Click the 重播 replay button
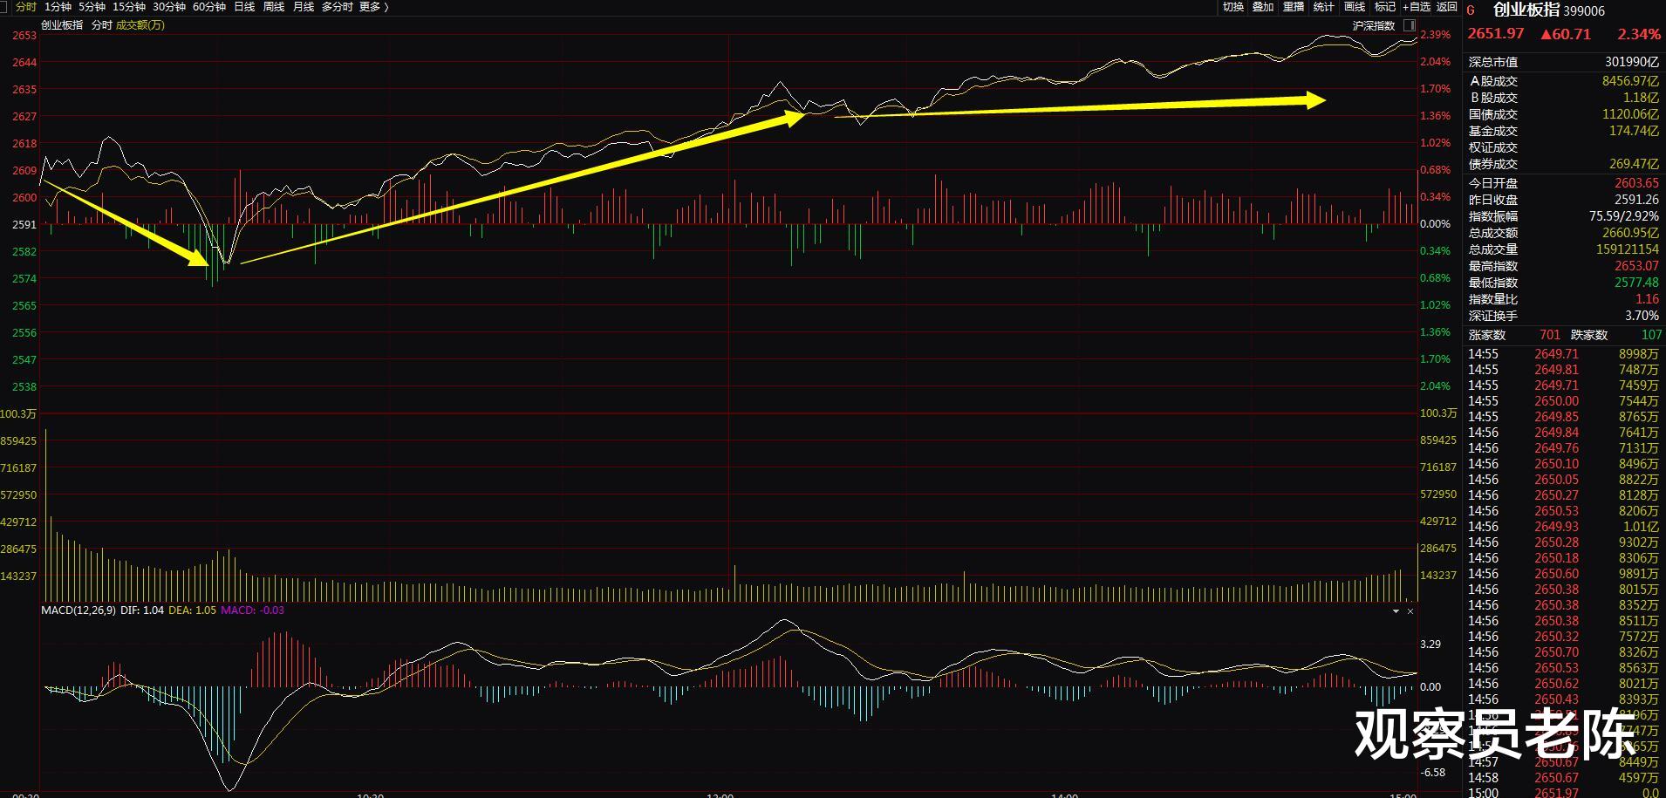This screenshot has height=798, width=1666. (1294, 7)
